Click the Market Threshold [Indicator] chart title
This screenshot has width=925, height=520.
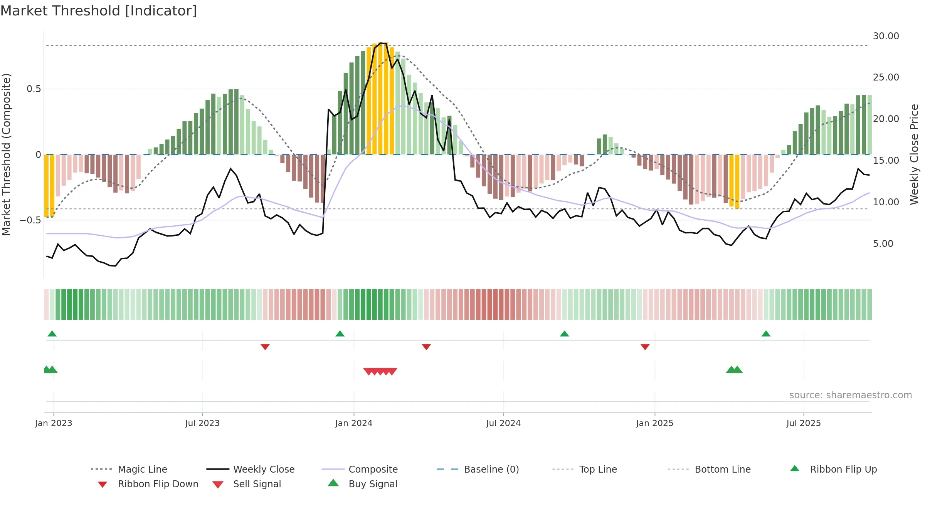tap(99, 11)
